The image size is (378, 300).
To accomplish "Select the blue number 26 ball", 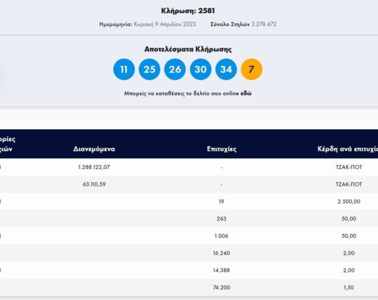I will pos(175,69).
